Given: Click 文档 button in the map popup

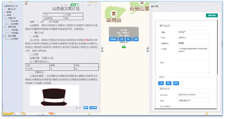Looking at the screenshot, I should click(x=122, y=39).
